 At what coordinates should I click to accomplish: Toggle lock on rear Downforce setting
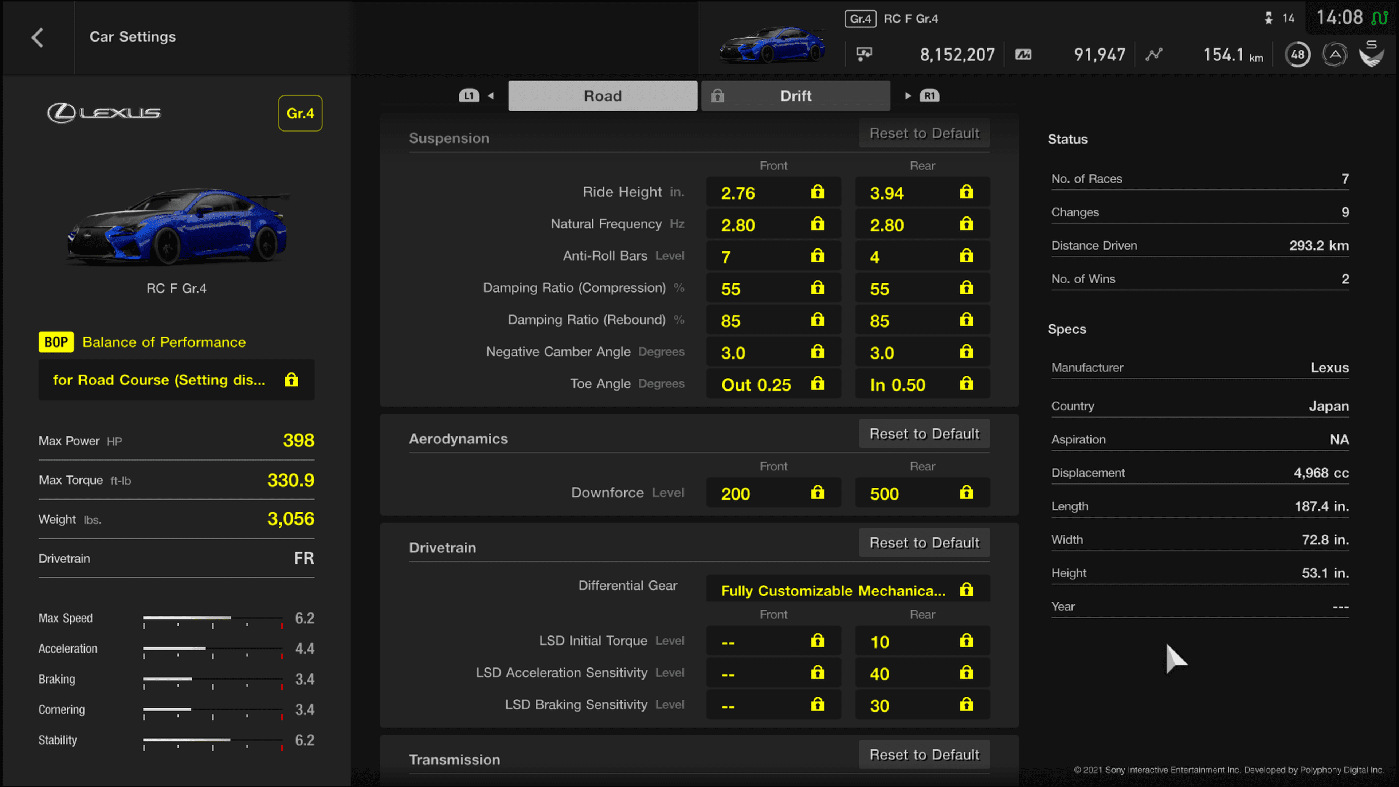point(967,493)
